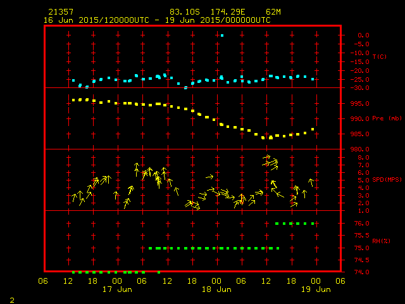
Task: Click the number 2 in bottom-left corner
Action: 11,298
